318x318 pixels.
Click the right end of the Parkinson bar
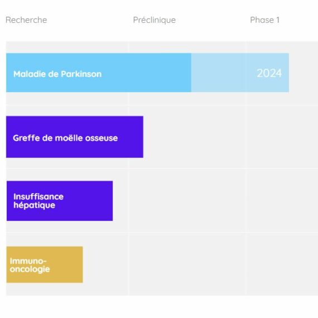[287, 73]
